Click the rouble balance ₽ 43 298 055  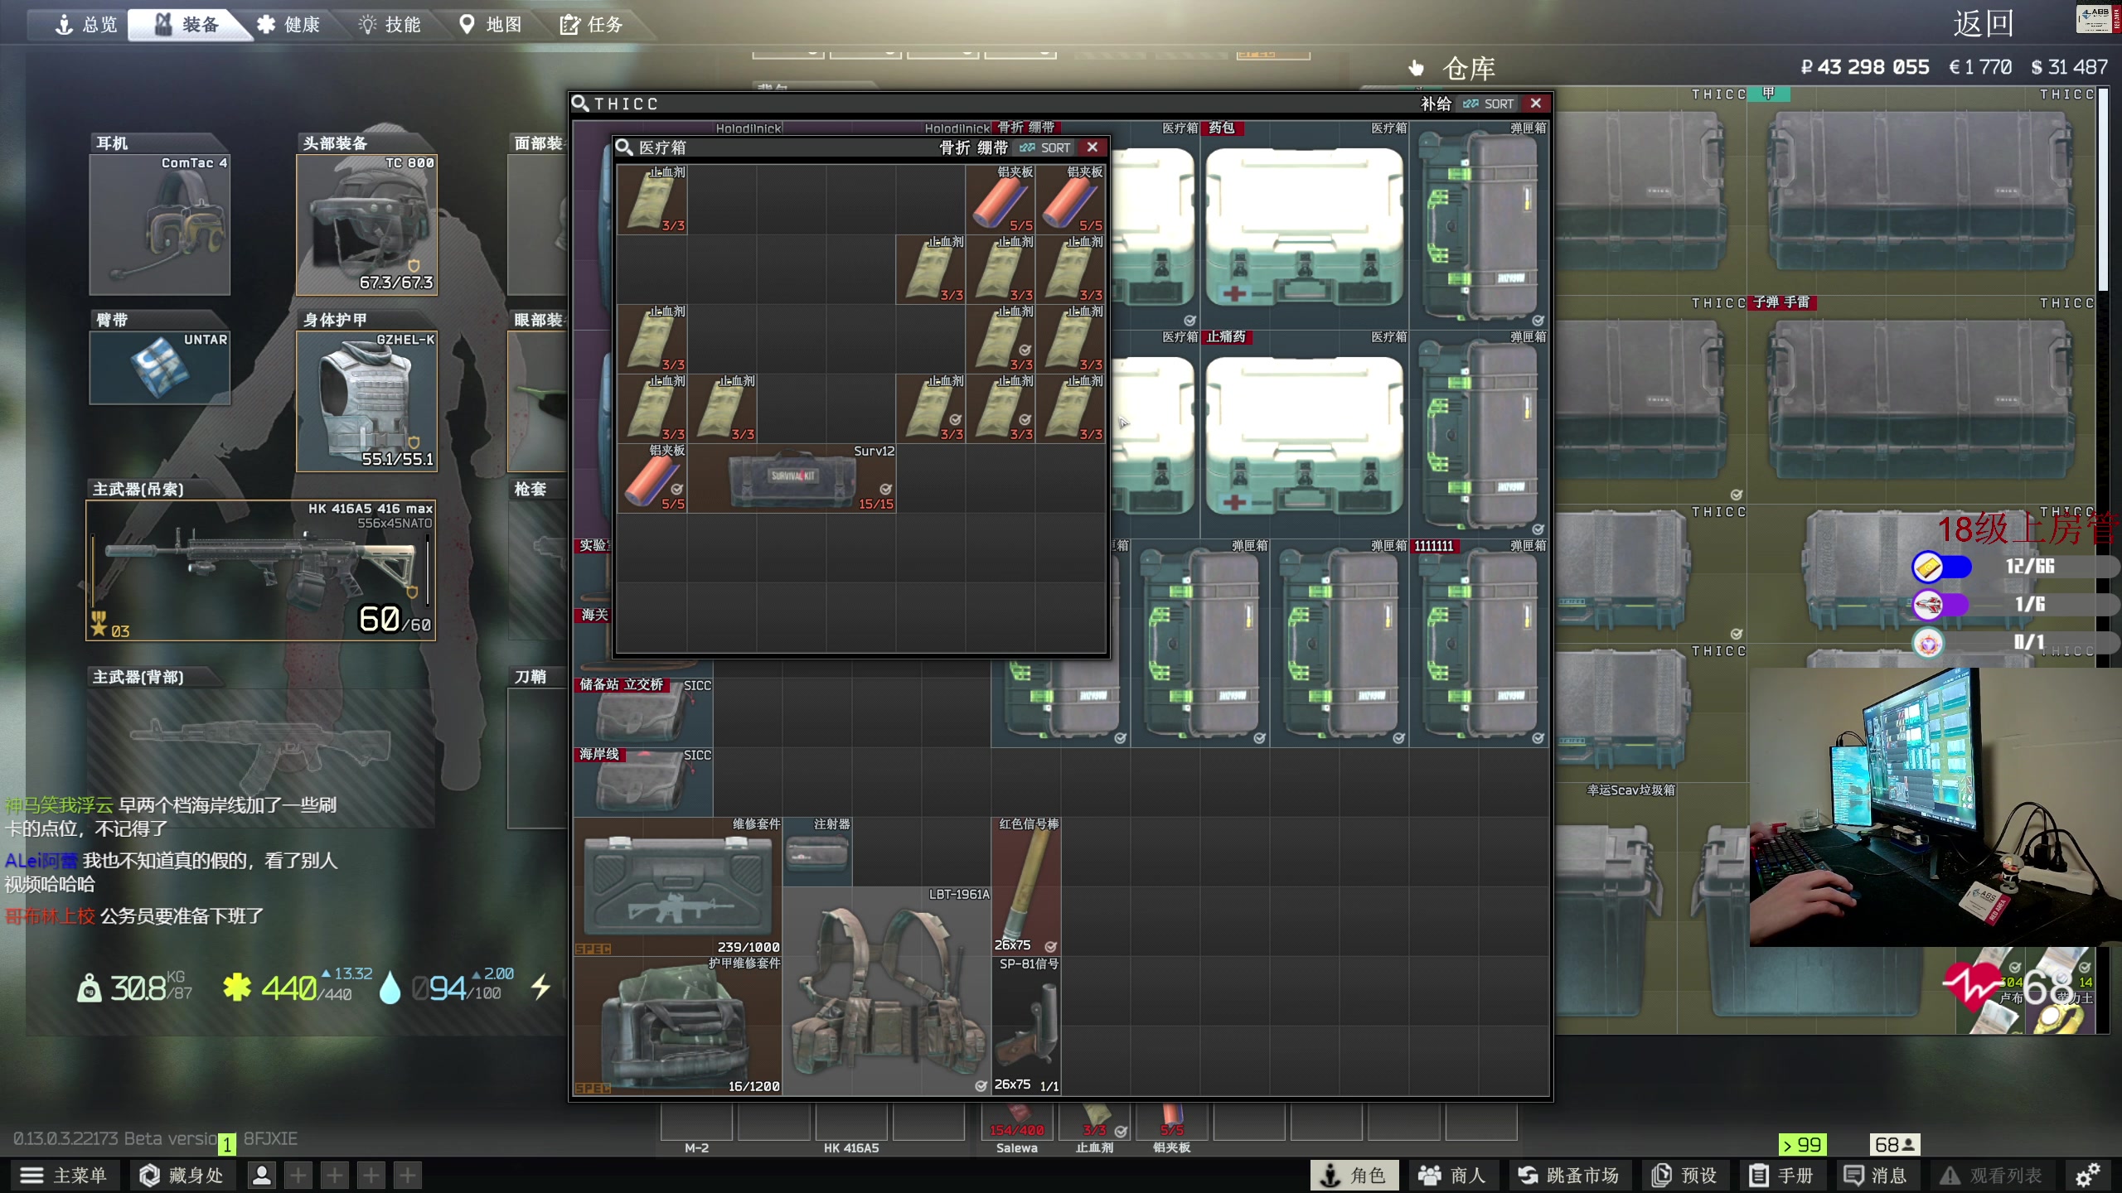1865,67
